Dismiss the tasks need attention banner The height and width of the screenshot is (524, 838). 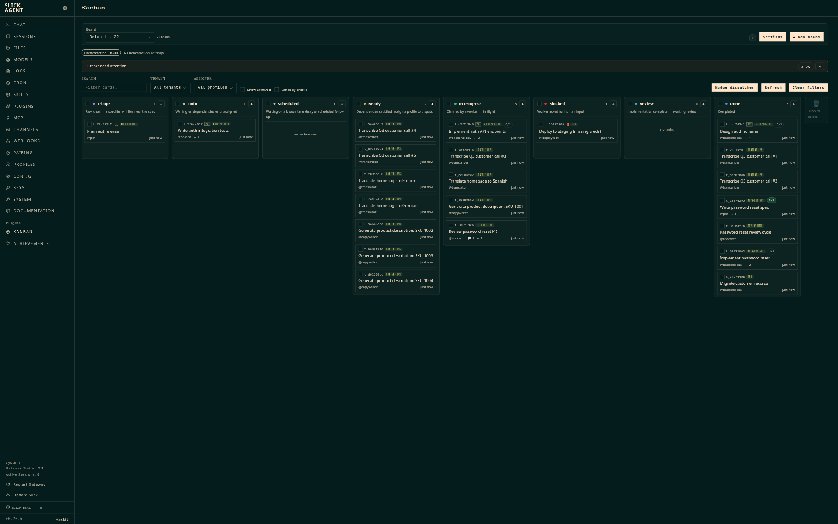coord(820,66)
